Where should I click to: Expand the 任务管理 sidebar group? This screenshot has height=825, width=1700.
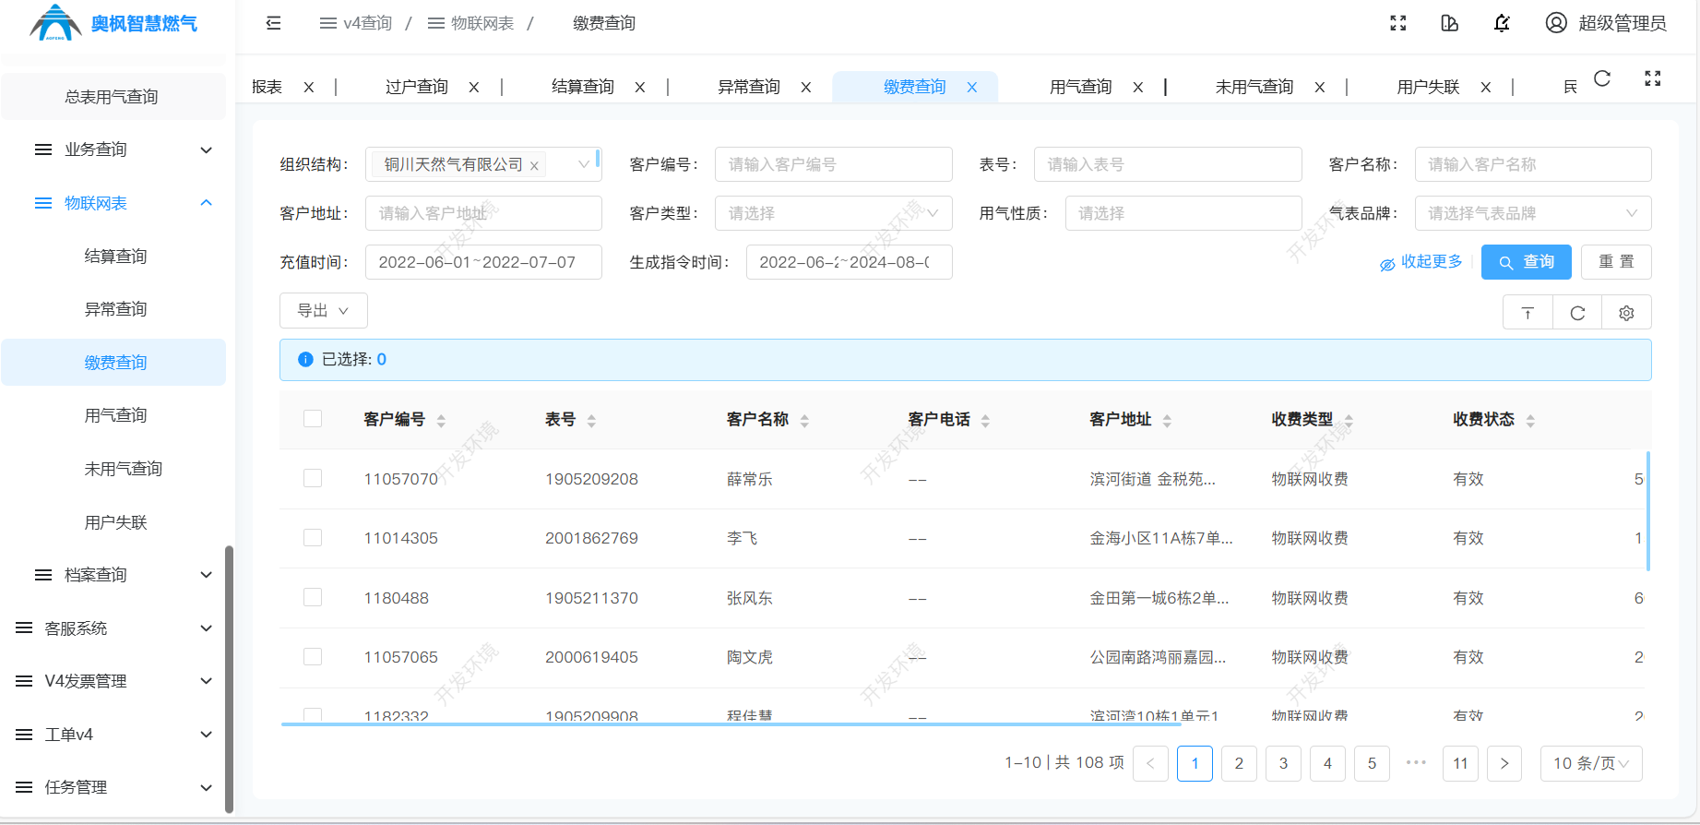tap(113, 787)
